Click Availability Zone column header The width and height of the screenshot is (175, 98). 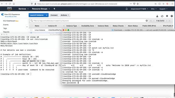(x=87, y=26)
